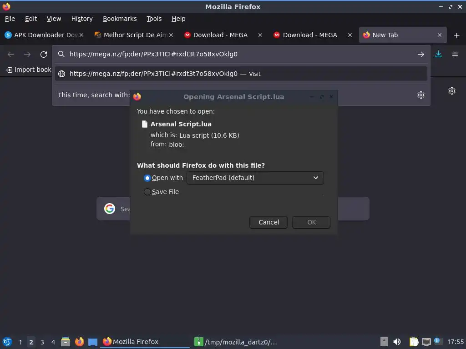
Task: Click Cancel in the download dialog
Action: [x=268, y=222]
